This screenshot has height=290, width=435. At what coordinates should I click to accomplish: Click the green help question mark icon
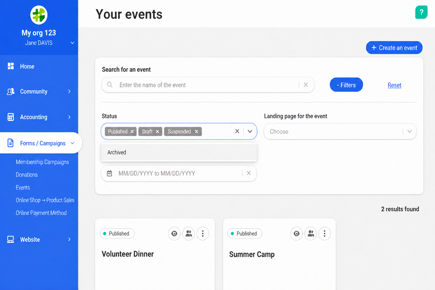coord(421,12)
